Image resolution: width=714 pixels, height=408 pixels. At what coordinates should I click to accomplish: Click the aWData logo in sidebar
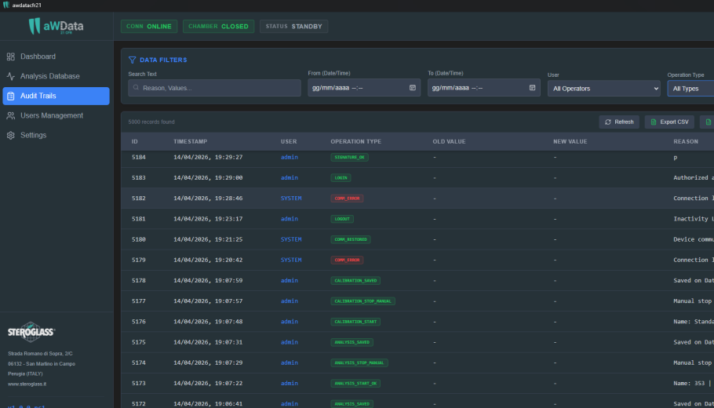pyautogui.click(x=56, y=26)
